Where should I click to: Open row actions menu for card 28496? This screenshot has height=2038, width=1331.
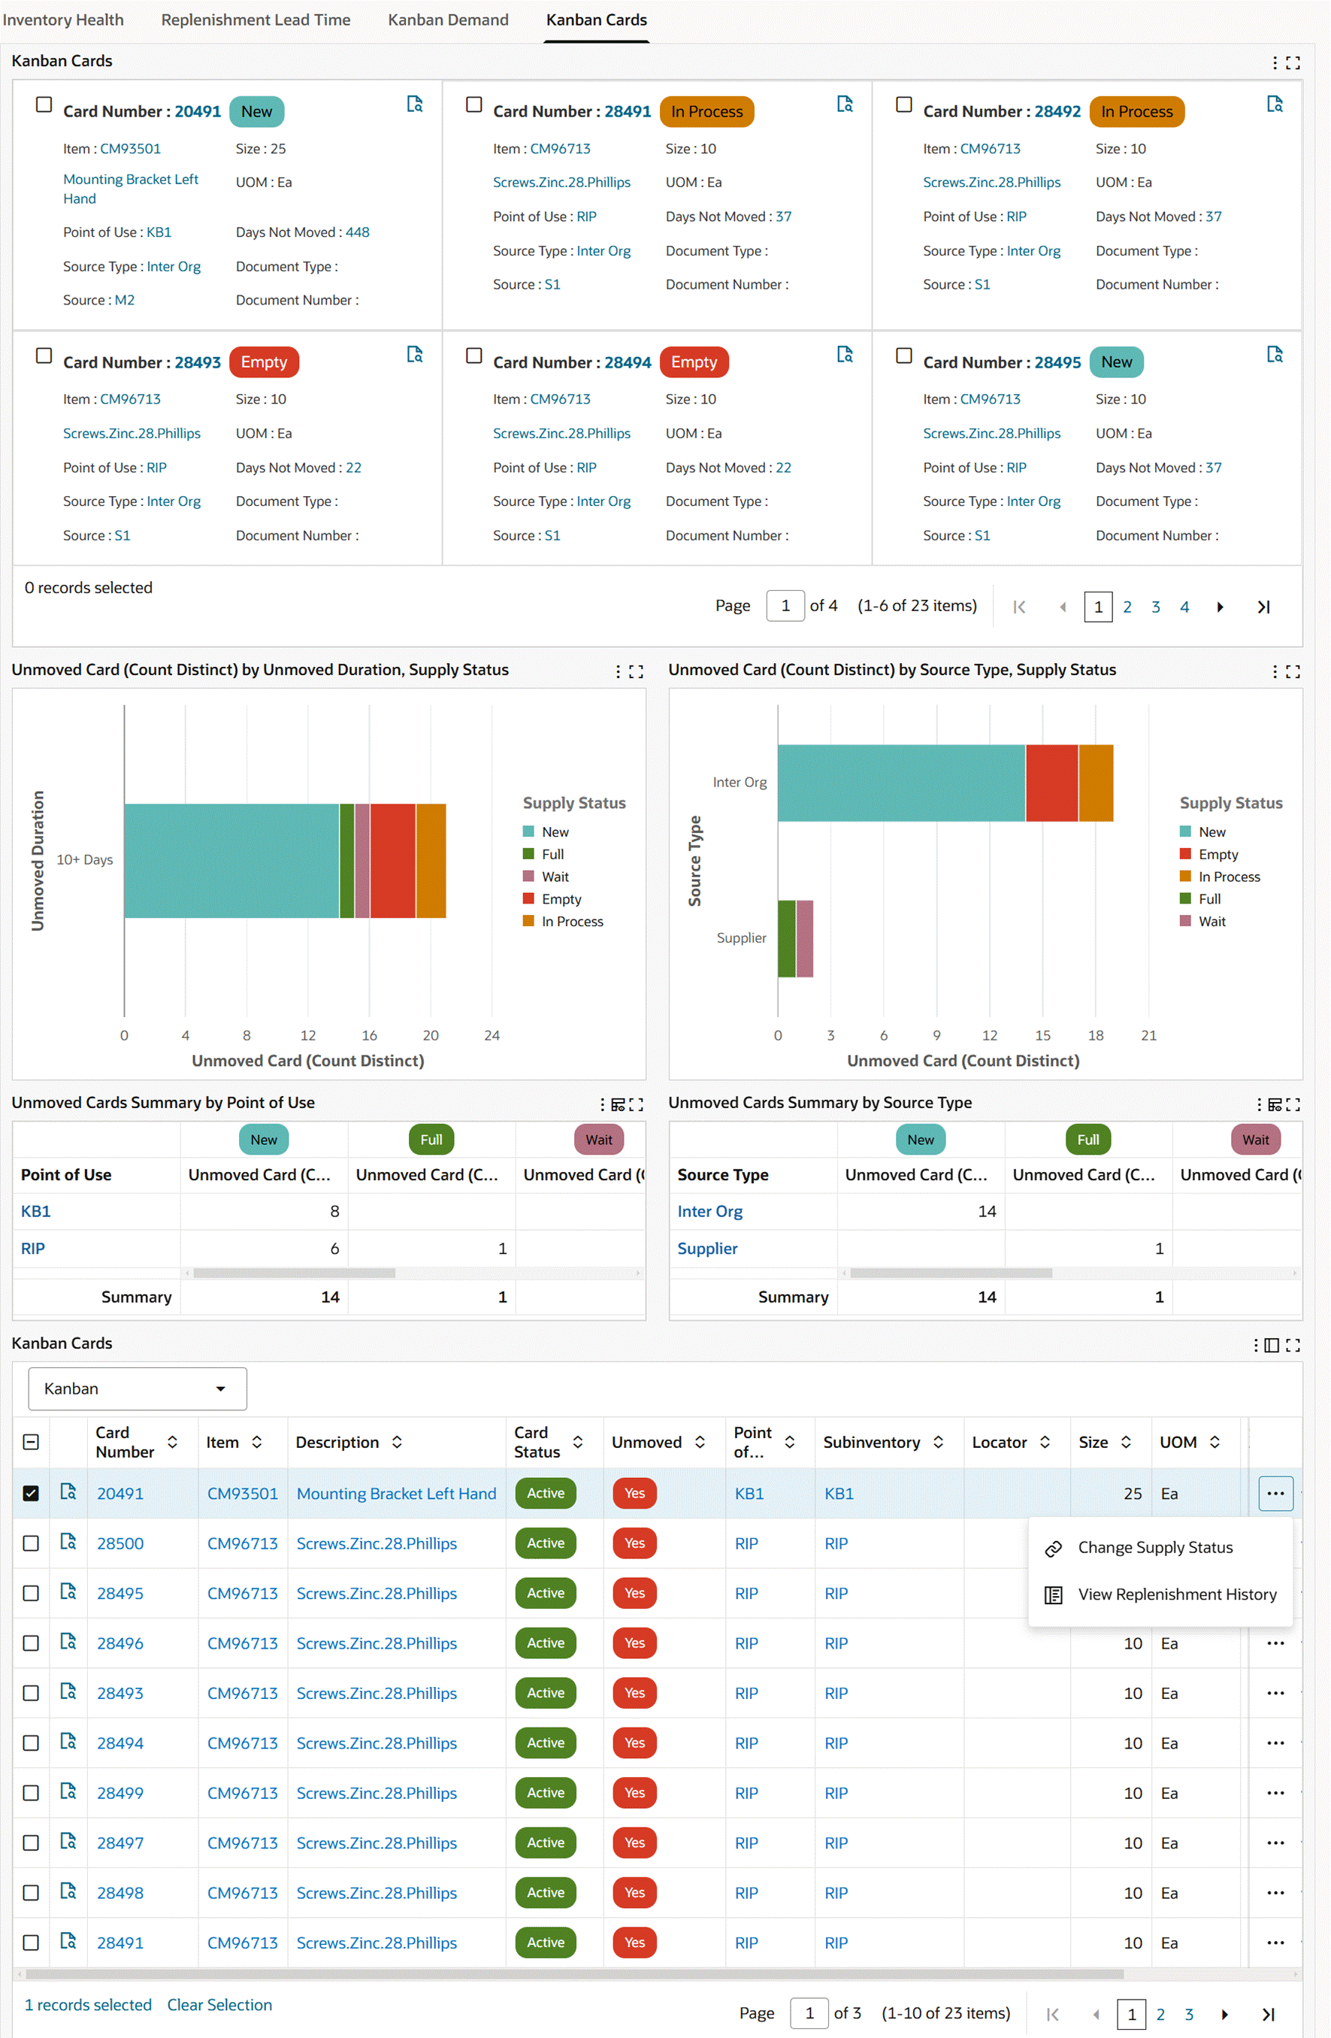click(1275, 1643)
